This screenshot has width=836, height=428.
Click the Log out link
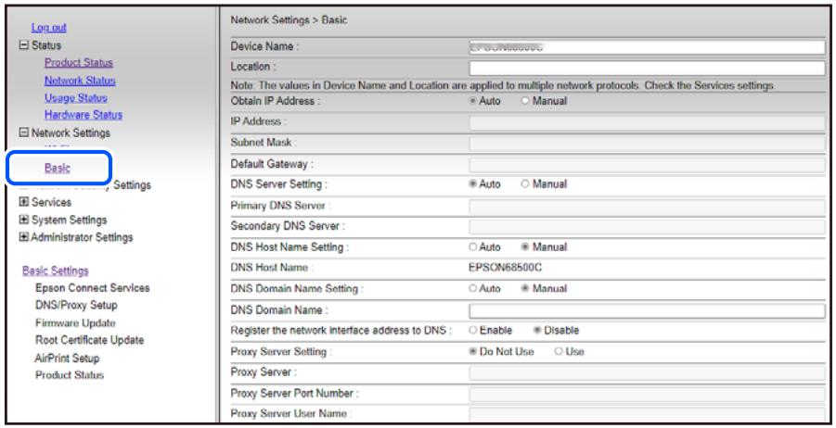click(48, 28)
